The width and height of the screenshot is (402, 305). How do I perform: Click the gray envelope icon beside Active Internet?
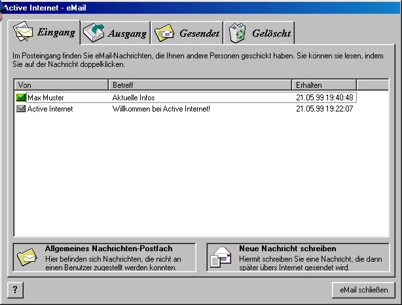coord(21,109)
